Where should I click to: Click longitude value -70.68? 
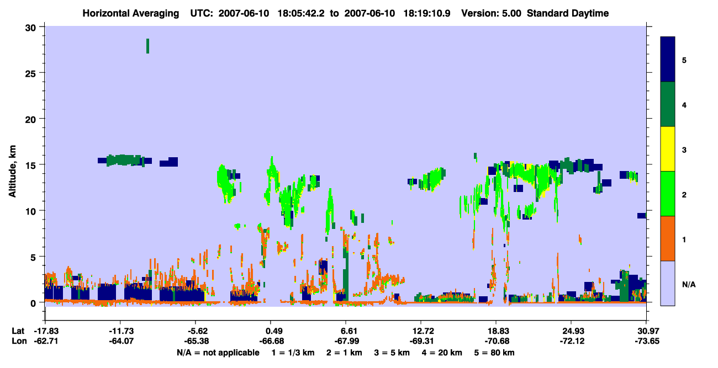pyautogui.click(x=496, y=341)
